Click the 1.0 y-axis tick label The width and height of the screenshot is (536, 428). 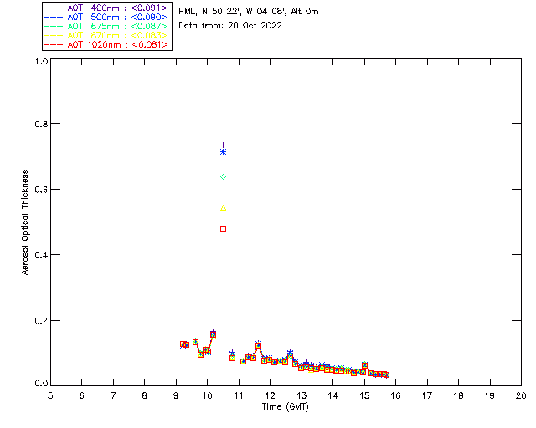point(41,61)
